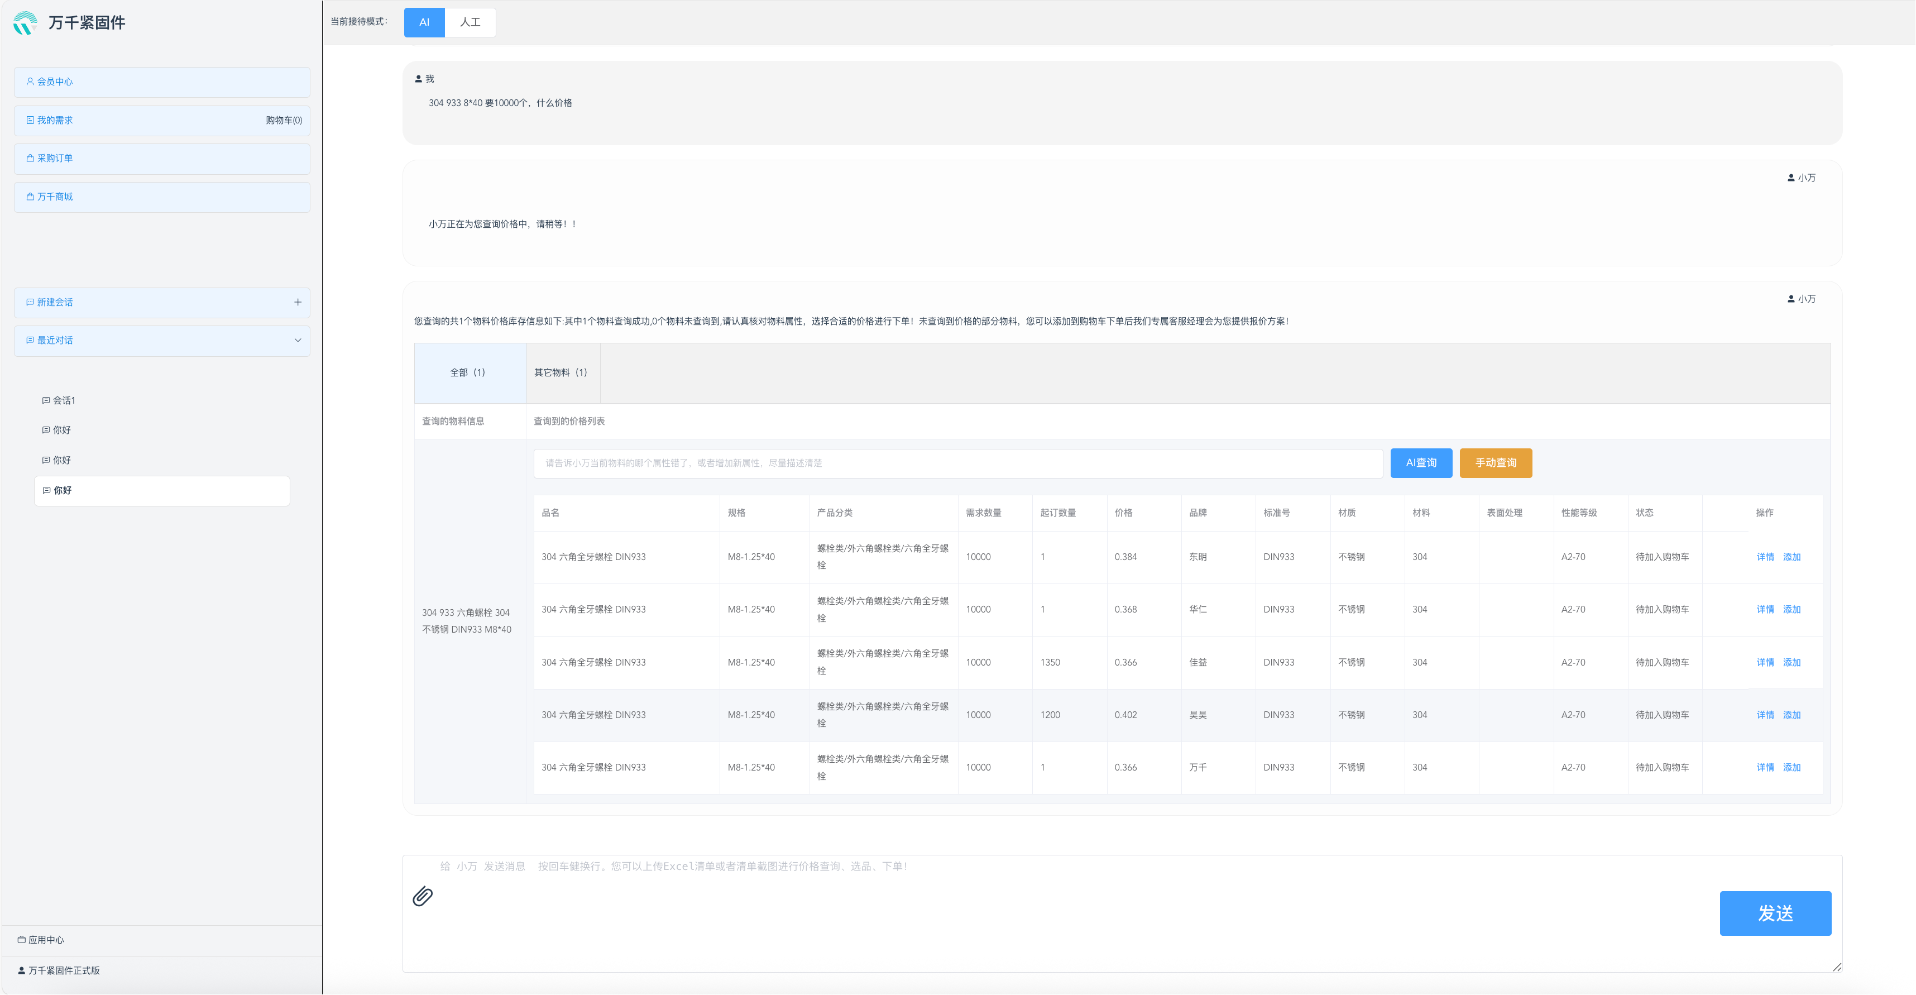1916x995 pixels.
Task: Click the 万千紧固件 logo icon
Action: (x=25, y=23)
